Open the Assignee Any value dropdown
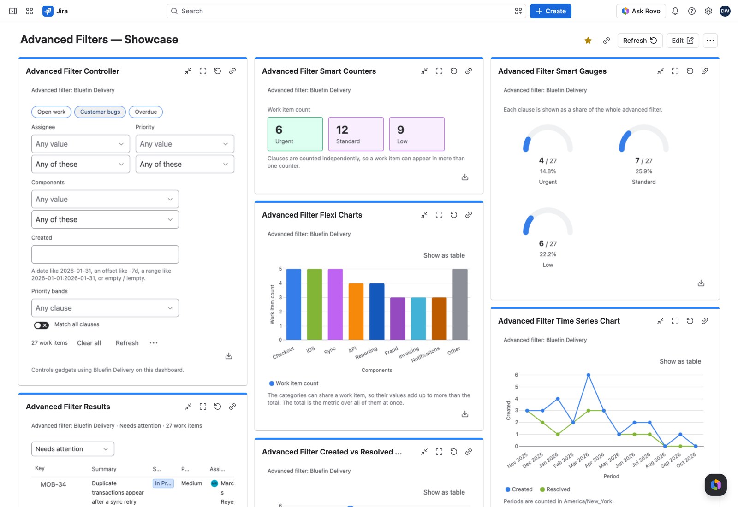738x507 pixels. tap(81, 144)
